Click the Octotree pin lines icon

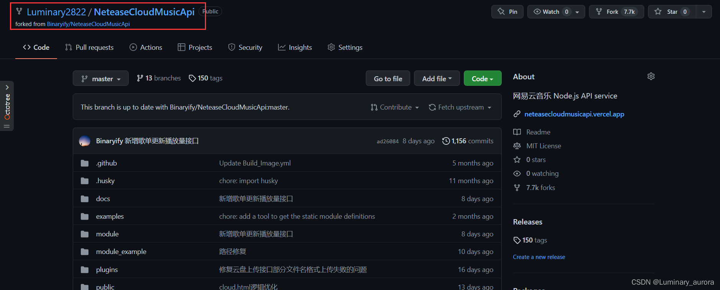point(7,126)
